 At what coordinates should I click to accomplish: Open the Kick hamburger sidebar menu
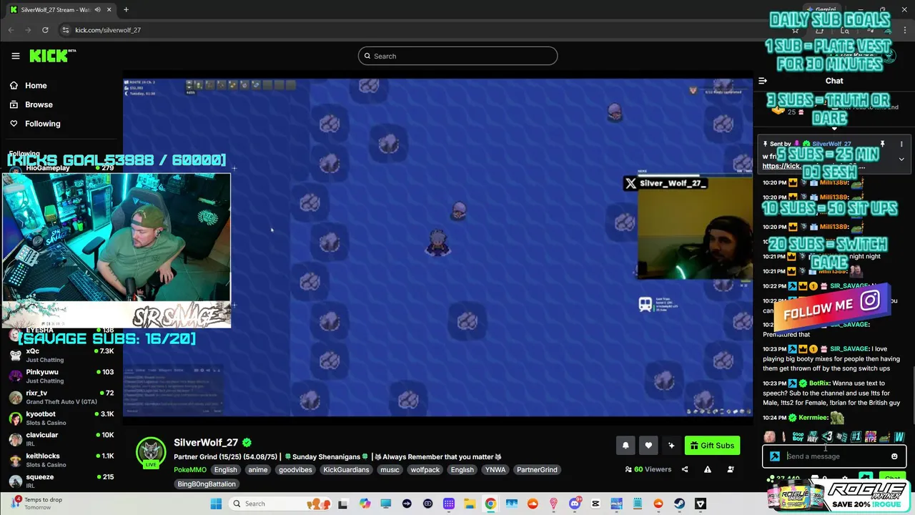click(x=16, y=56)
